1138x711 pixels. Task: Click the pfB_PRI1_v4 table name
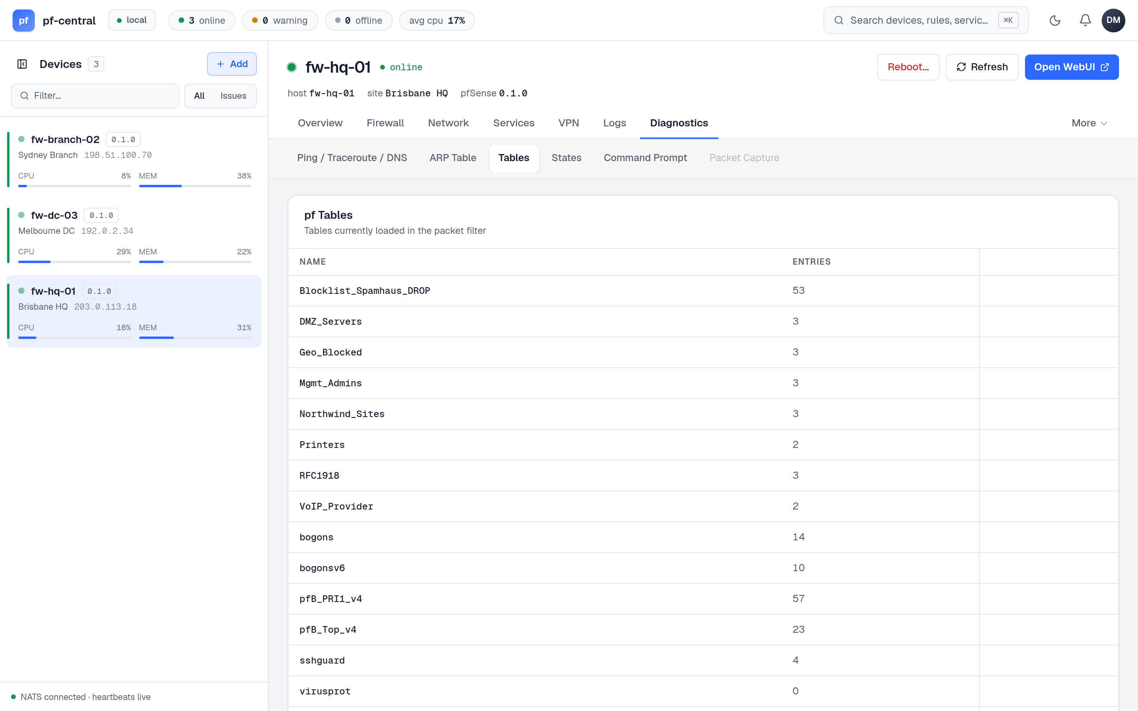click(x=331, y=598)
